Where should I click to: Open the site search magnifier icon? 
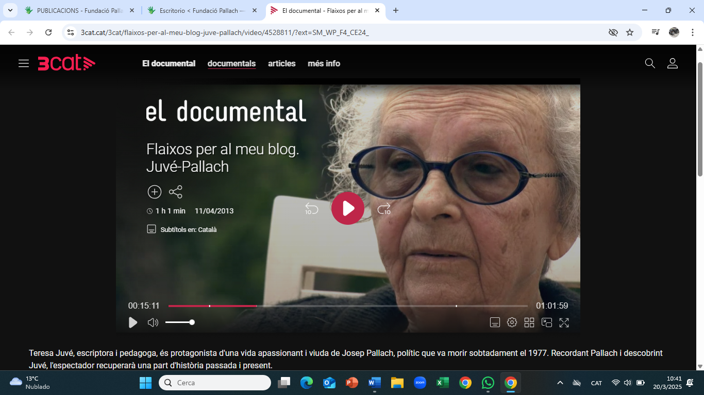point(650,63)
